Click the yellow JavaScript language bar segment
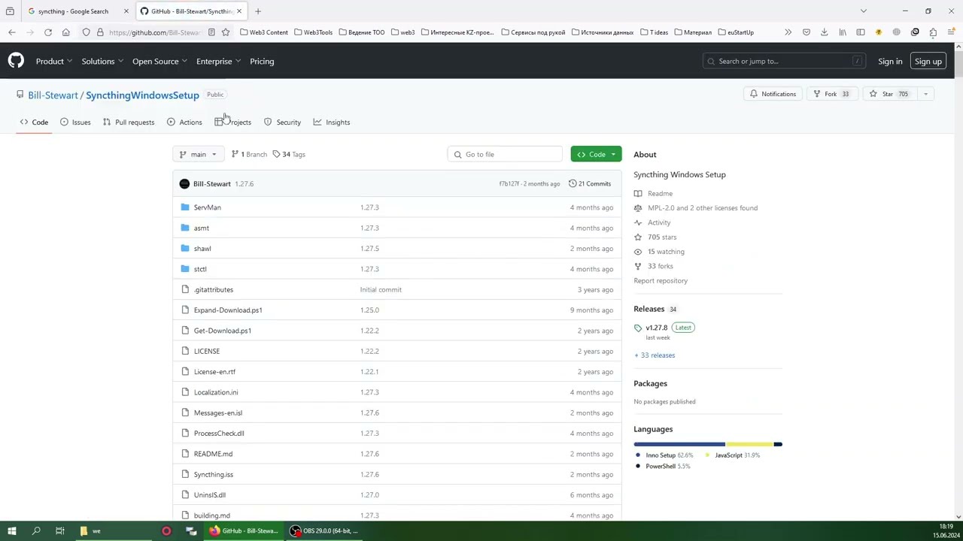The width and height of the screenshot is (963, 541). pyautogui.click(x=749, y=444)
